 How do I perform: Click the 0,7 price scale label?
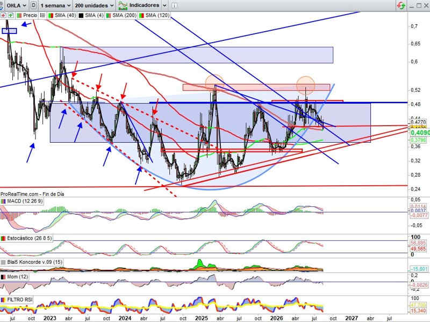pos(414,26)
